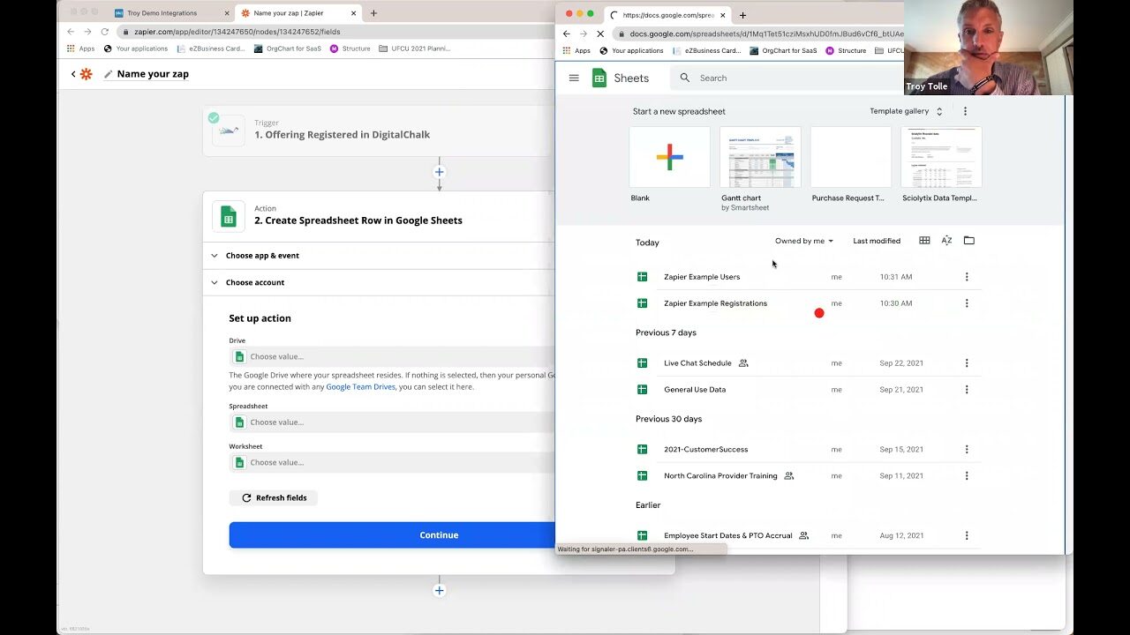
Task: Expand the Template gallery
Action: (x=906, y=111)
